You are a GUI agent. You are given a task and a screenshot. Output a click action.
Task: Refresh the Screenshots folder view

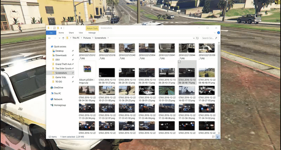197,38
